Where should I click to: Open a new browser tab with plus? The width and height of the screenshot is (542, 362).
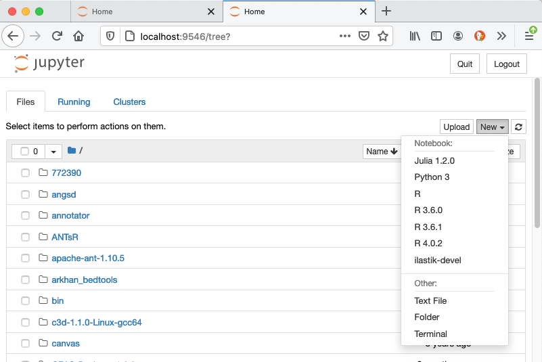[x=386, y=11]
